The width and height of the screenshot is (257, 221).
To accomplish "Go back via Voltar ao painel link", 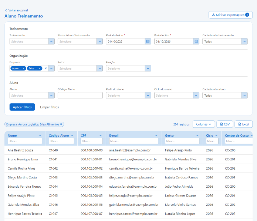I will click(16, 10).
